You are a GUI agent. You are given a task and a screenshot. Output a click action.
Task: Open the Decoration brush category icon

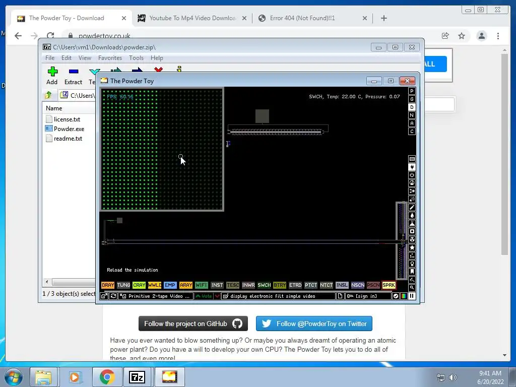click(412, 280)
